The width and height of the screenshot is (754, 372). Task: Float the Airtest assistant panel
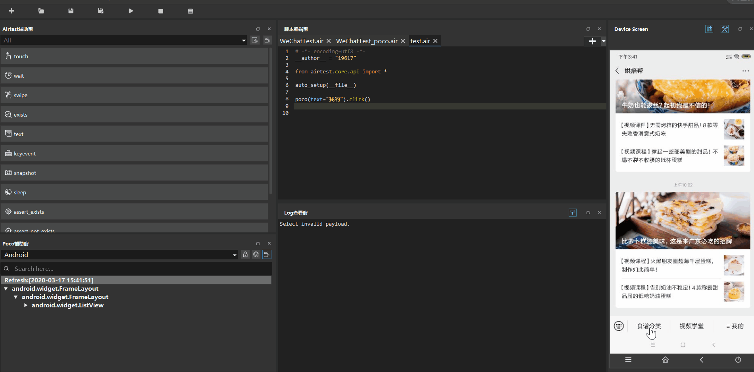[x=258, y=29]
